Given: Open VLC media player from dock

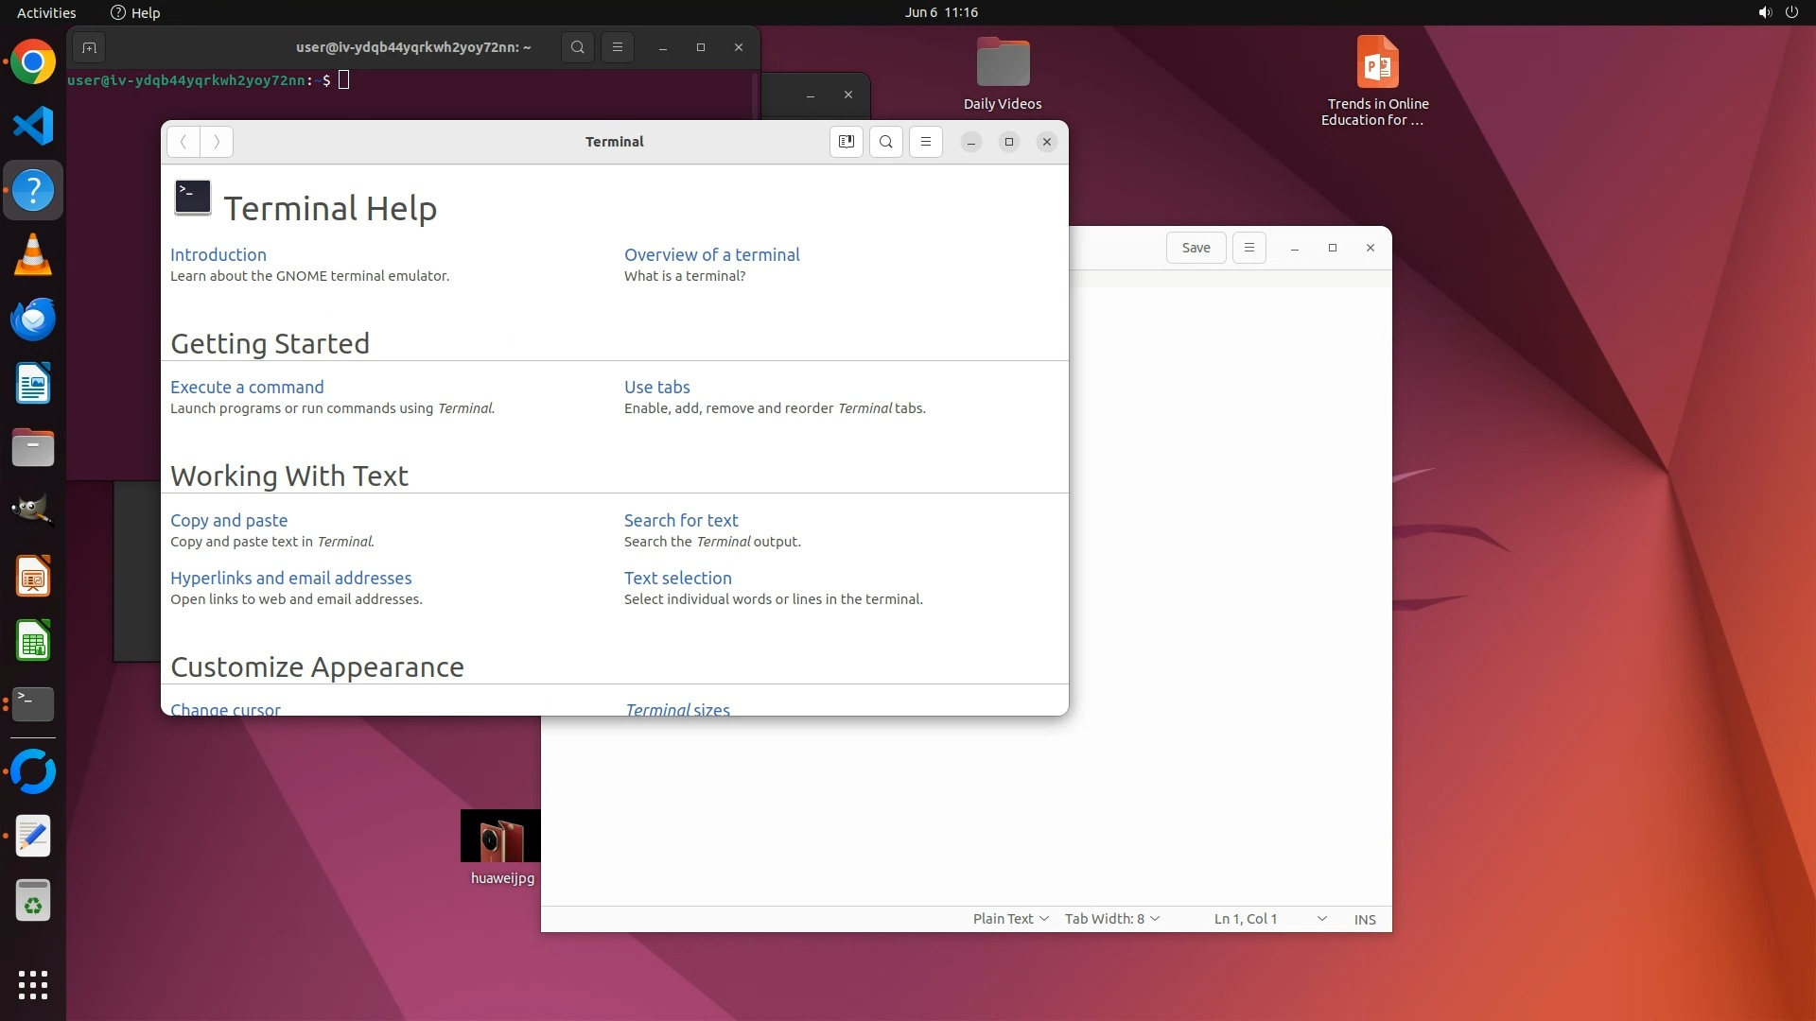Looking at the screenshot, I should pos(33,255).
